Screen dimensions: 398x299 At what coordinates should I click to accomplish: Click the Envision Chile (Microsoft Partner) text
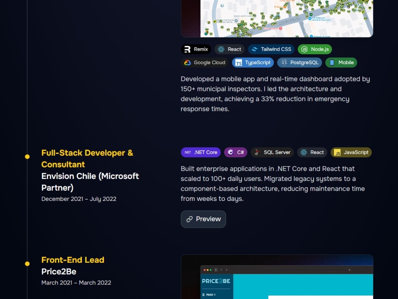pyautogui.click(x=90, y=182)
